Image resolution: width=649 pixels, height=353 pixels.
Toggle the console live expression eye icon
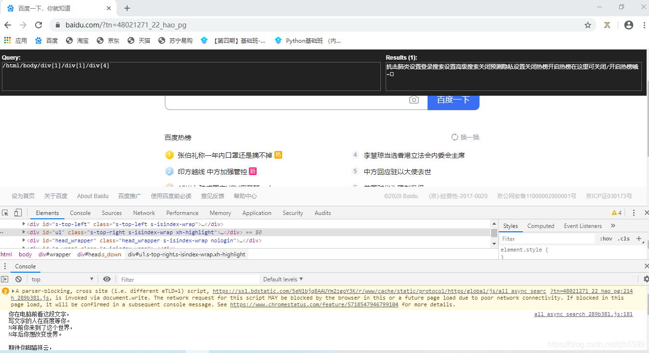click(107, 279)
